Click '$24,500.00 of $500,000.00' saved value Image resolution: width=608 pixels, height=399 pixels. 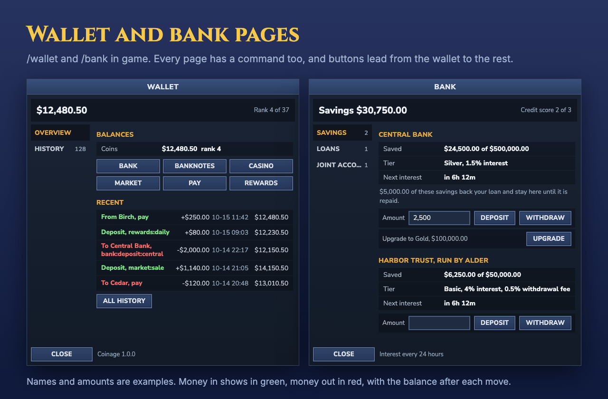coord(486,149)
